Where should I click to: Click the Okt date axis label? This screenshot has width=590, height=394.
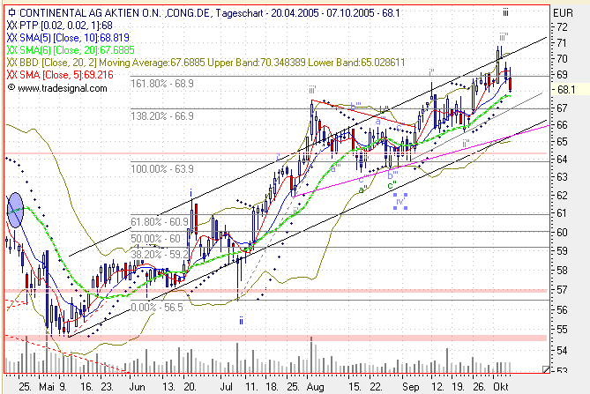pos(501,386)
